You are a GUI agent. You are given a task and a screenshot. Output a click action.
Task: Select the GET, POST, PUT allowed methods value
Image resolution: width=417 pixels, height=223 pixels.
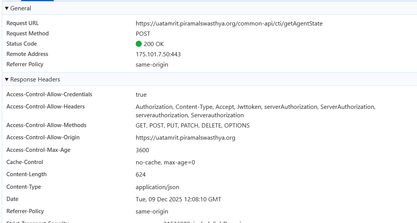click(x=192, y=126)
